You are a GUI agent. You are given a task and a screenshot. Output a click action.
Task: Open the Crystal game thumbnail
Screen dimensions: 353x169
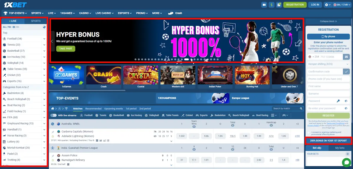click(141, 77)
